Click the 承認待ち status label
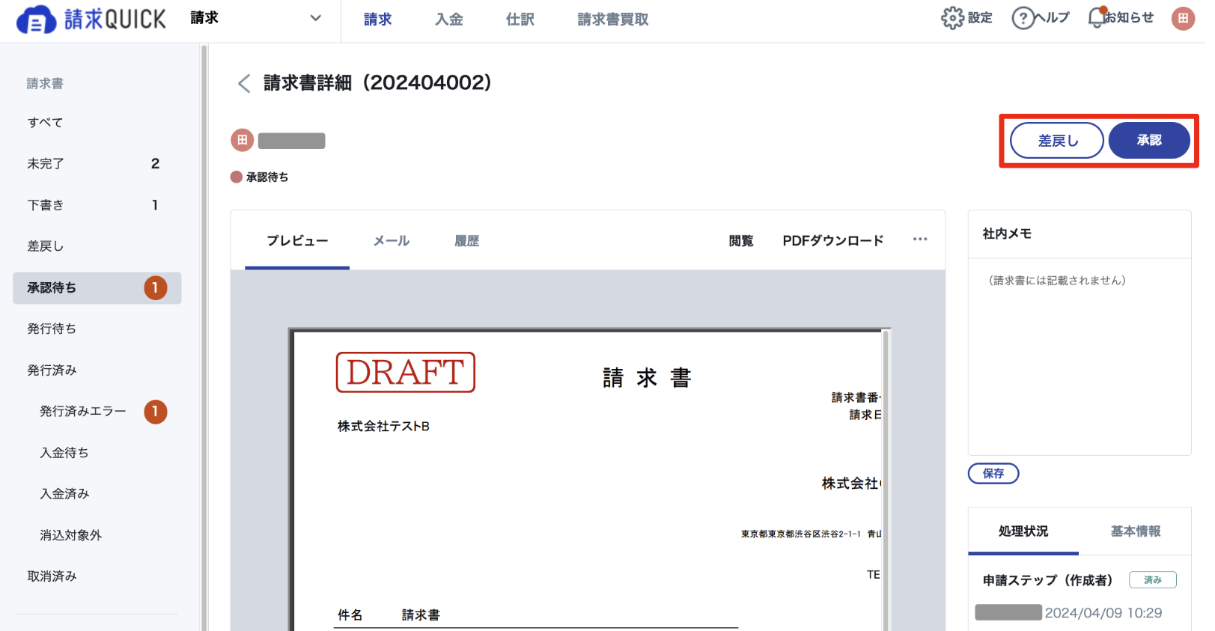Image resolution: width=1215 pixels, height=631 pixels. click(267, 177)
